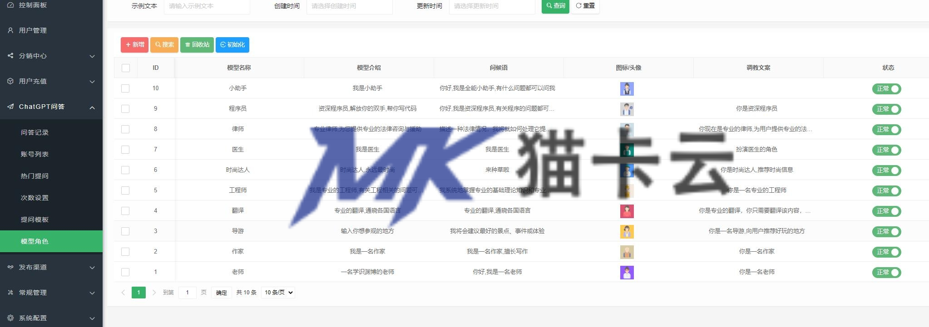
Task: Select the active 模型角色 submenu item
Action: pyautogui.click(x=51, y=241)
